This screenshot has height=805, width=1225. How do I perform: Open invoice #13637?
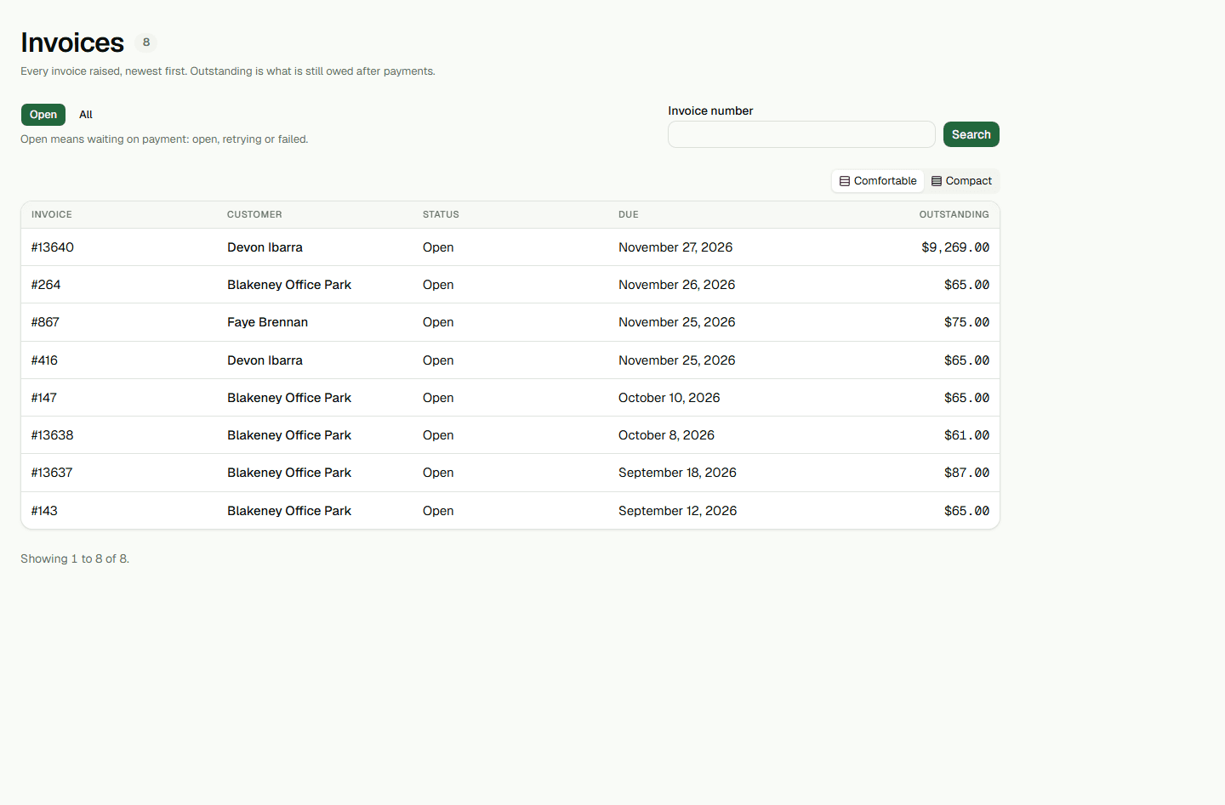52,473
